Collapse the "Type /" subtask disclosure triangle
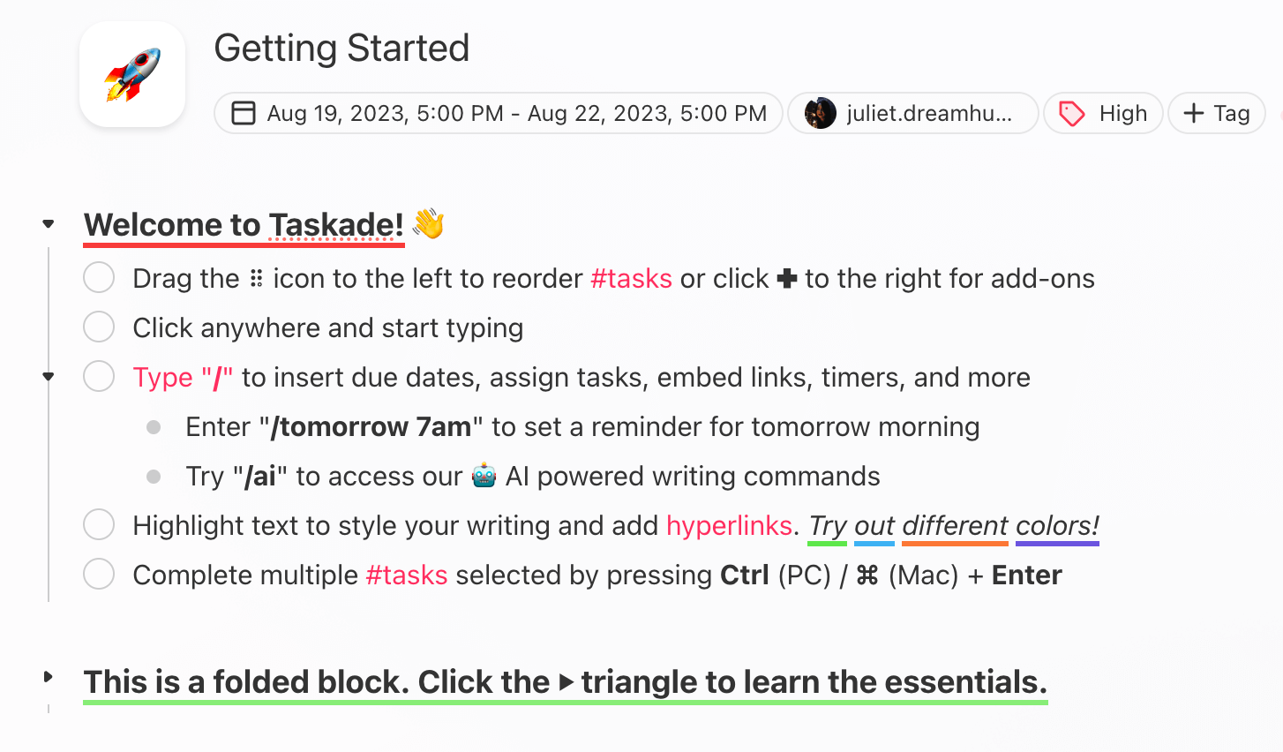This screenshot has width=1283, height=752. pyautogui.click(x=48, y=376)
